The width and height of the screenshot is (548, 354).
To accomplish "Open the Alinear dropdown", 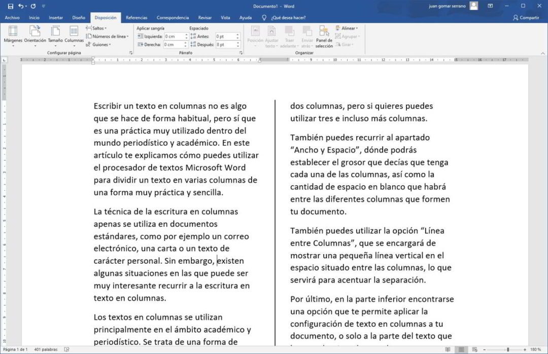I will click(x=348, y=28).
